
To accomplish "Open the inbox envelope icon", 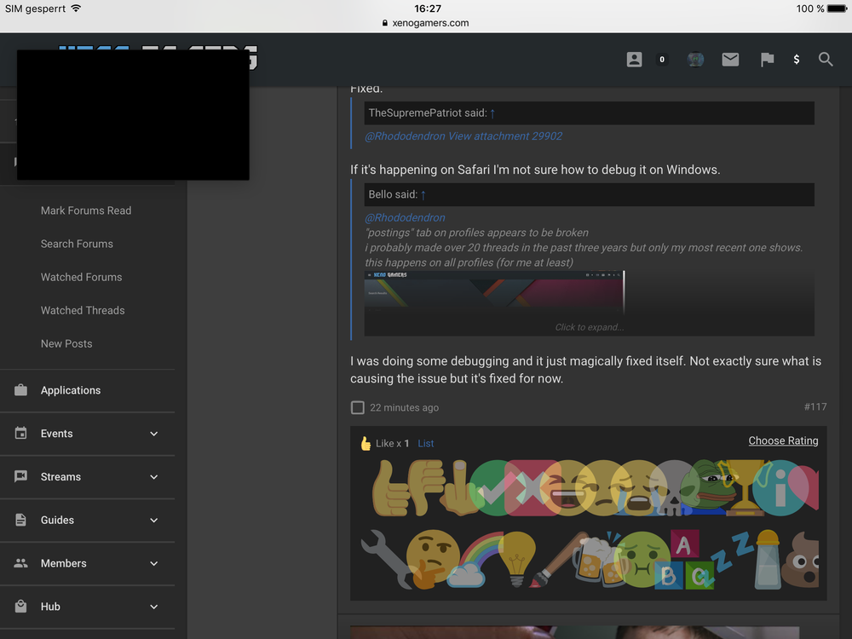I will (x=730, y=60).
